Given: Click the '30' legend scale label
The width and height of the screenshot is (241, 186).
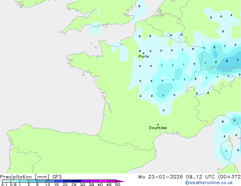Looking at the screenshot, I should click(x=82, y=184).
